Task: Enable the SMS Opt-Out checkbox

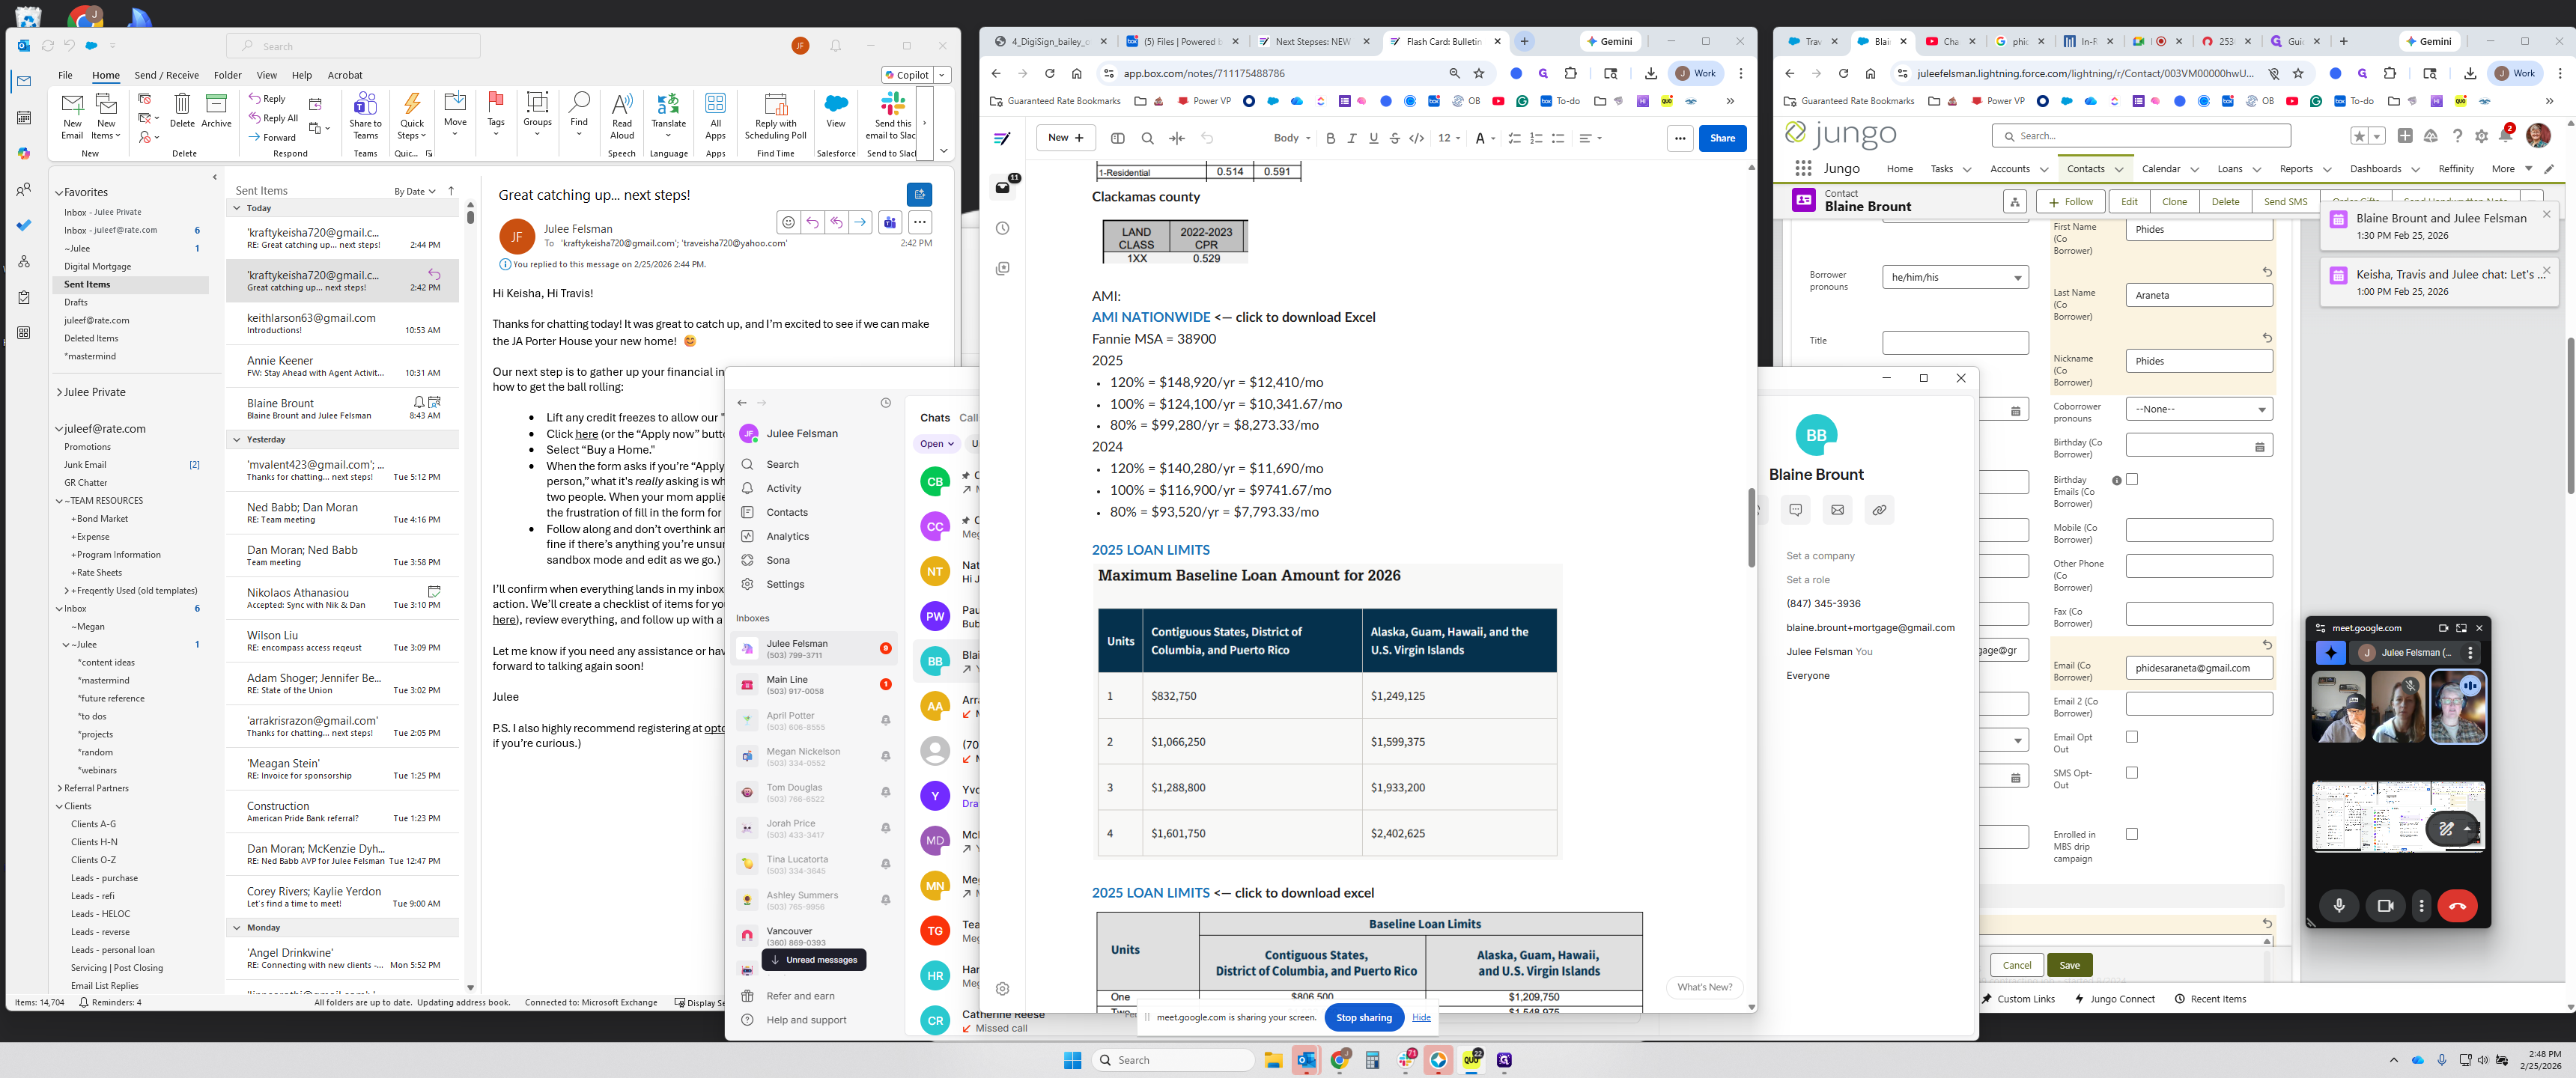Action: tap(2131, 773)
